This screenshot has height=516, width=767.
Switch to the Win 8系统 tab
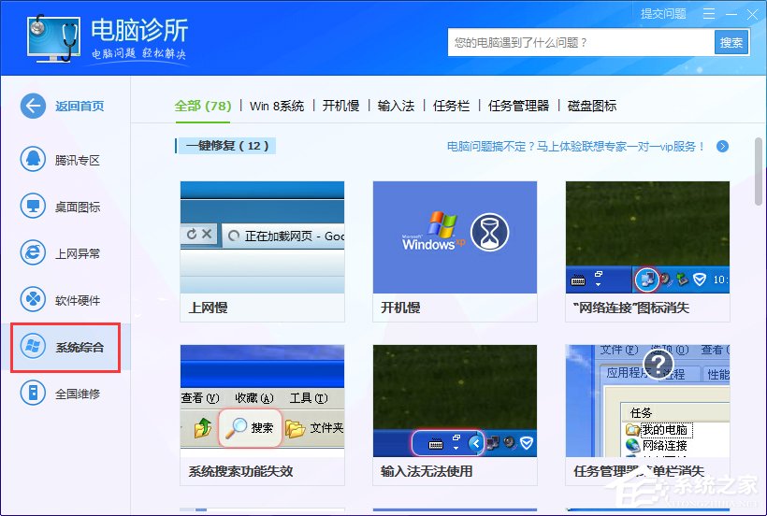[277, 106]
